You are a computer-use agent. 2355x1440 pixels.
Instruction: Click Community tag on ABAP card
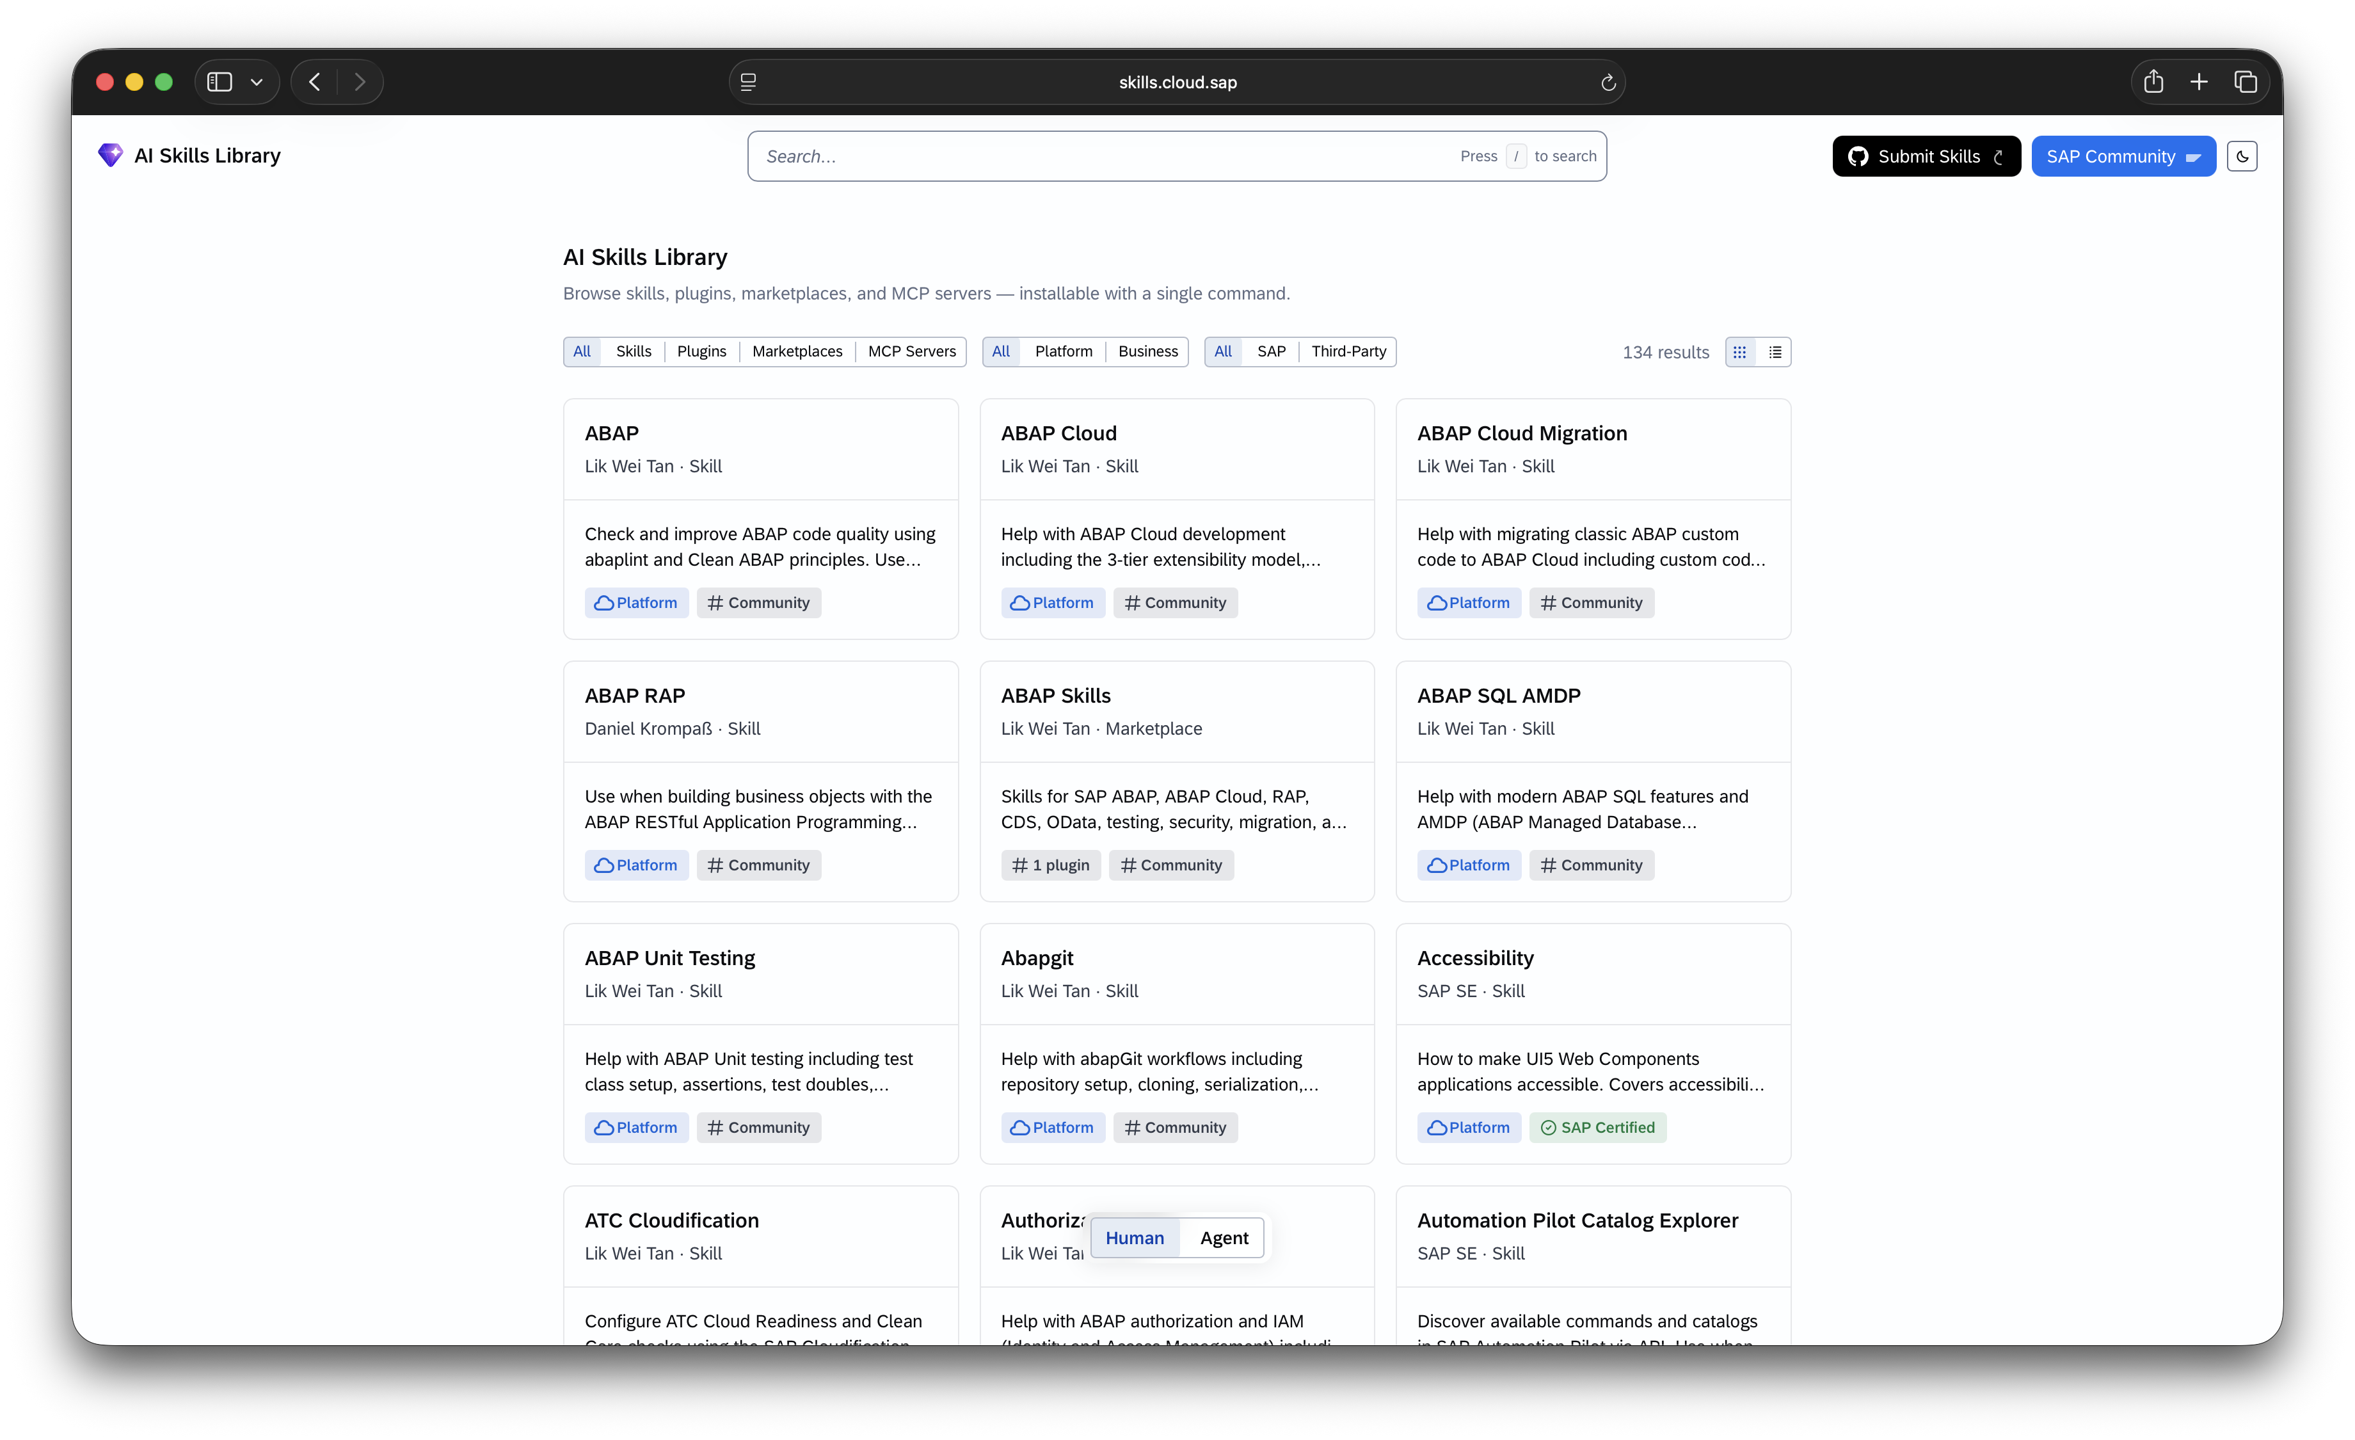click(x=759, y=603)
